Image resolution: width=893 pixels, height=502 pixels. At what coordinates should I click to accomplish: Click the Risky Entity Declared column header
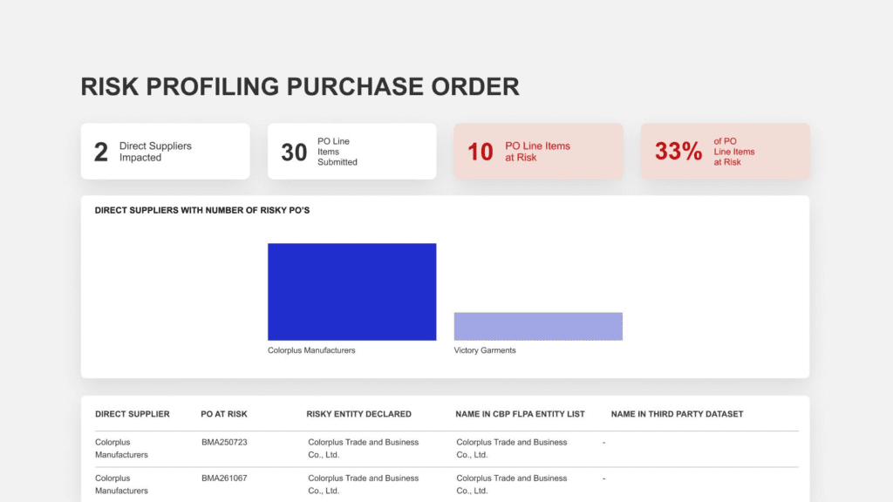tap(358, 414)
